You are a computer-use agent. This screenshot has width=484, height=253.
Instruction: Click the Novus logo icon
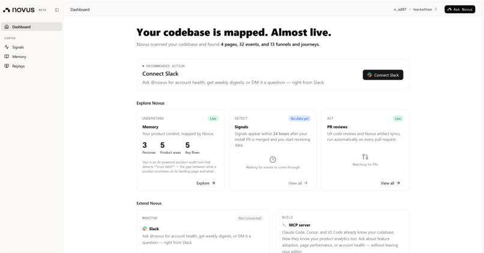pos(7,10)
